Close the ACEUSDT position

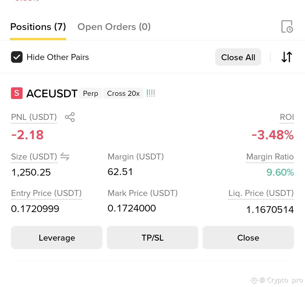point(248,238)
